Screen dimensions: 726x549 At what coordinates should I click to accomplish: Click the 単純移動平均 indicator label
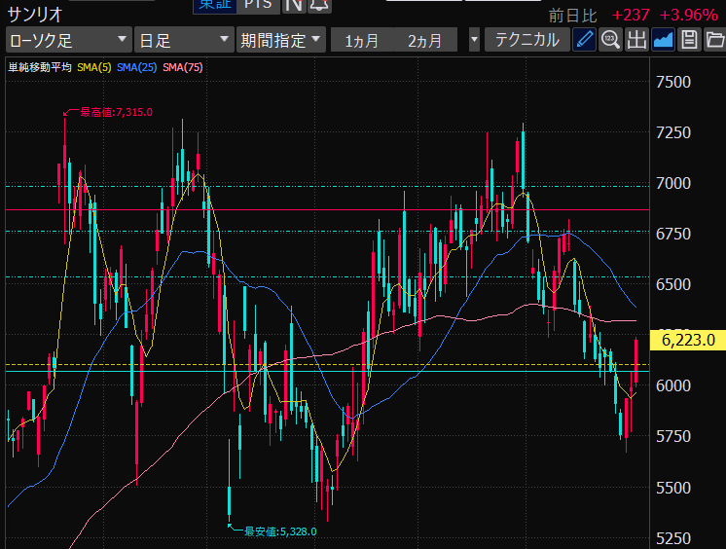[x=40, y=67]
